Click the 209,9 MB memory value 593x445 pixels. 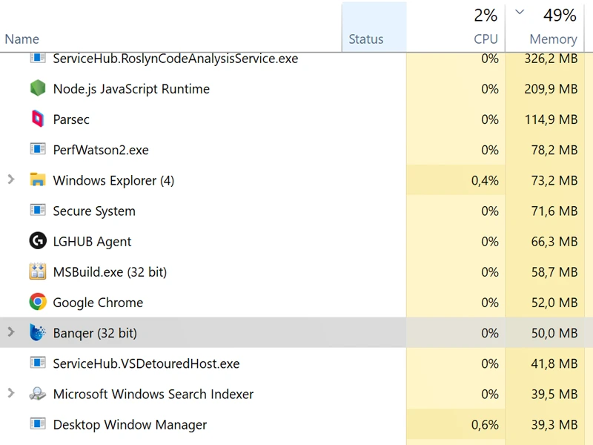tap(551, 89)
